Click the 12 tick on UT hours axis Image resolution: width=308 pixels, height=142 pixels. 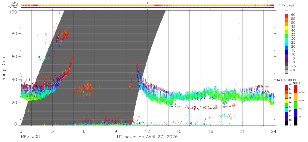click(147, 131)
